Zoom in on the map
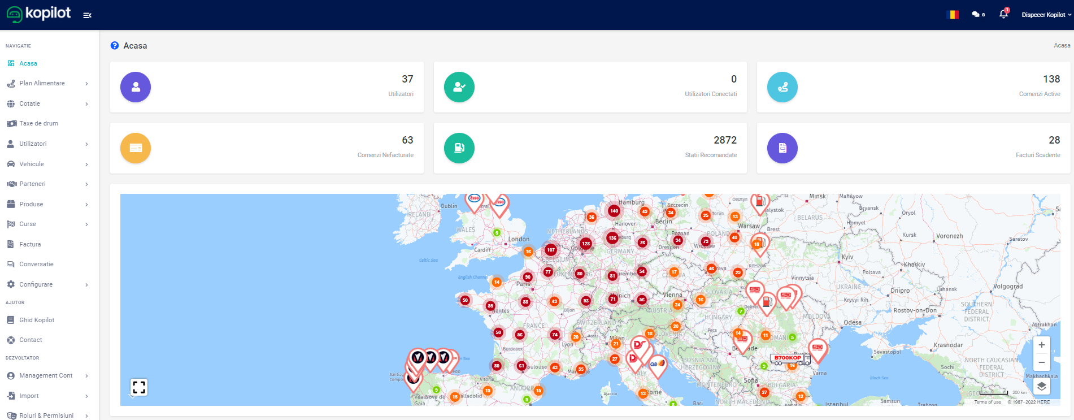 [x=1042, y=345]
